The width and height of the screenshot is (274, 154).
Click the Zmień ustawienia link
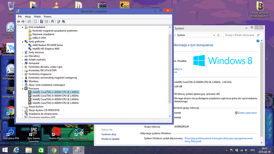tap(247, 113)
